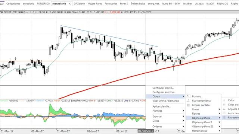The width and height of the screenshot is (239, 134).
Task: Select the blue descending trendline
Action: click(x=109, y=36)
